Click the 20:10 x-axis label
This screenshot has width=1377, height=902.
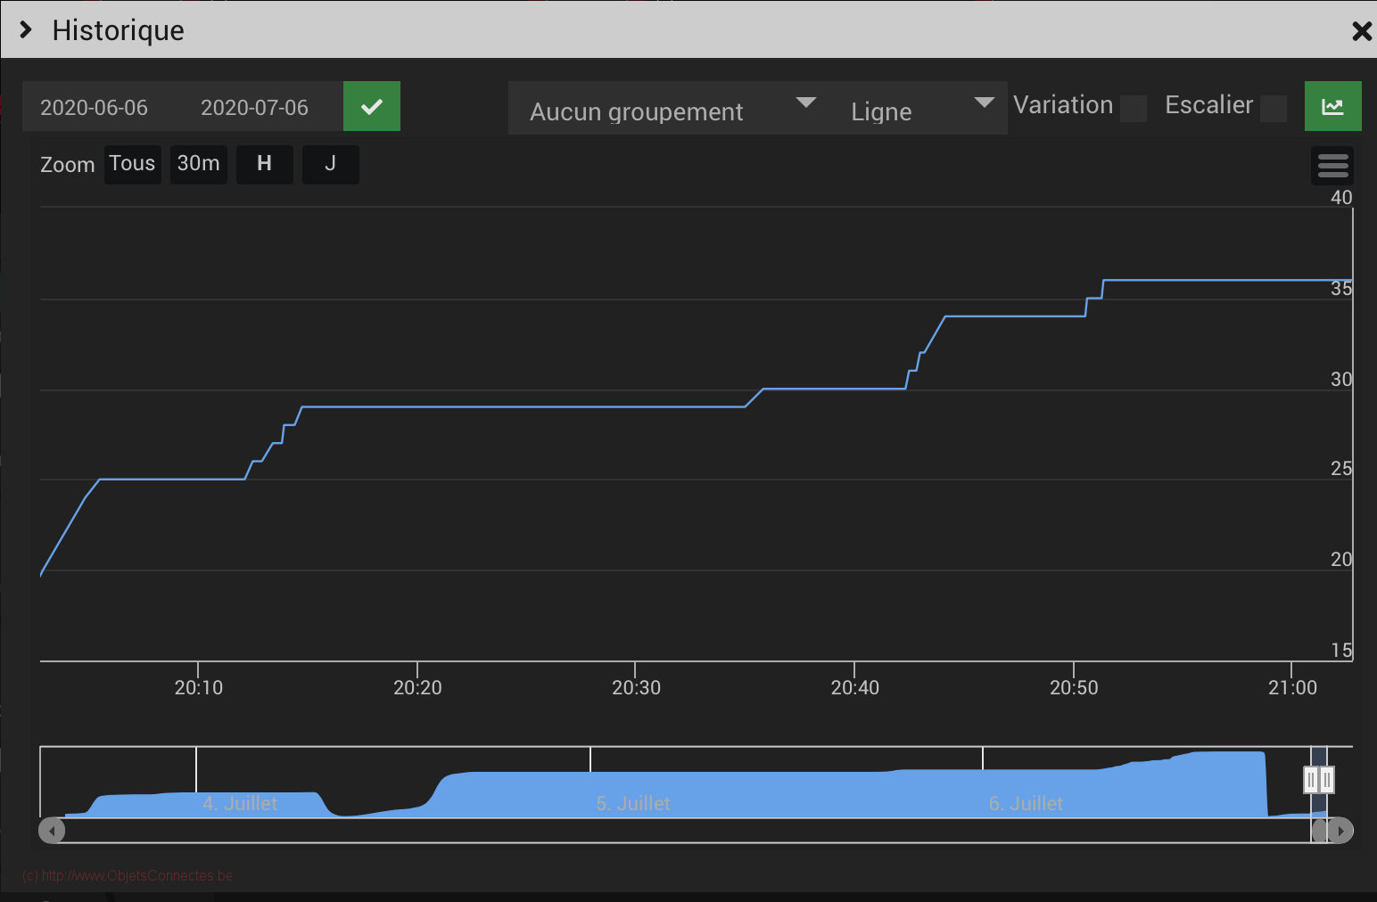click(199, 688)
